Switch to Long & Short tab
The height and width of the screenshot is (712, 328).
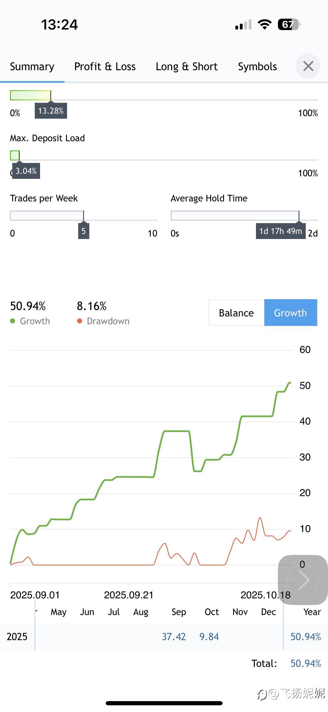pyautogui.click(x=187, y=67)
